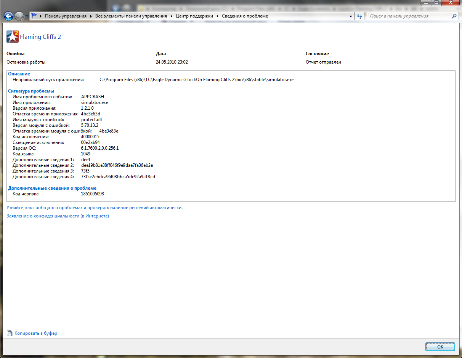Click the APPCRASH event name value
Screen dimensions: 462x358
point(93,97)
